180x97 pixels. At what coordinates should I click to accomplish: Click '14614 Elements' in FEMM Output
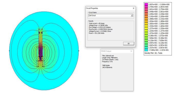point(107,67)
